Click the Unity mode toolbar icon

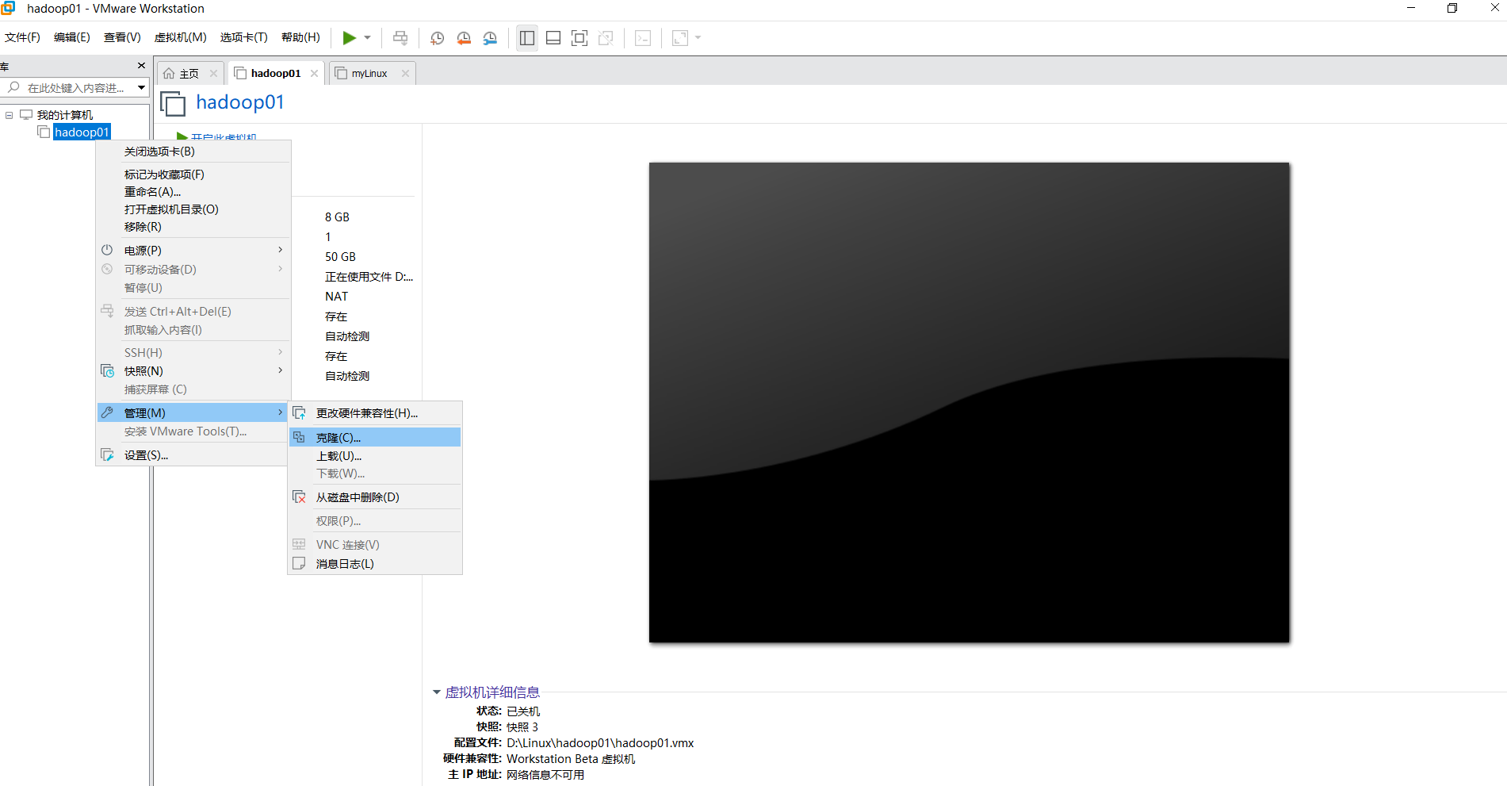[606, 38]
